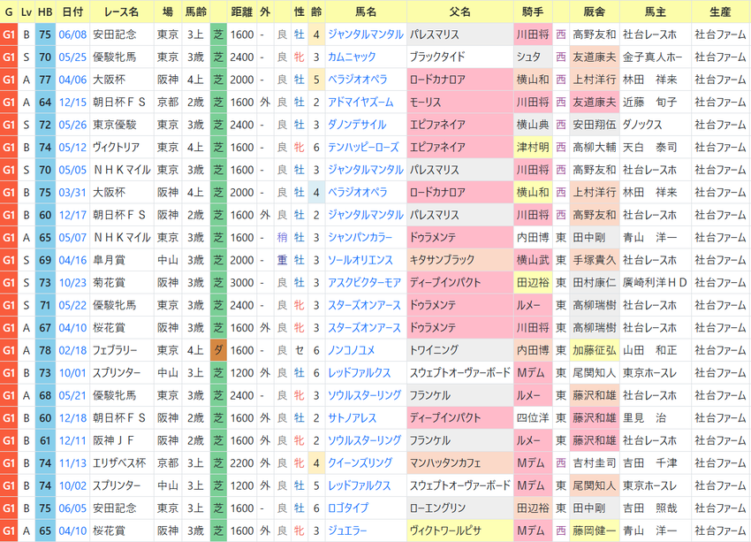This screenshot has width=751, height=542.
Task: Open the 06/08 date link
Action: point(72,34)
